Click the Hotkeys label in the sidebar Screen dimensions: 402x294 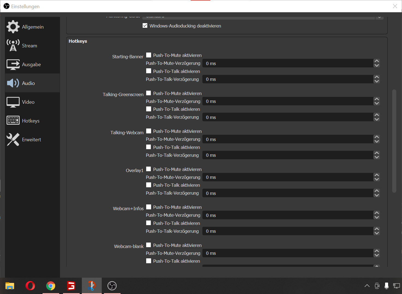pyautogui.click(x=31, y=121)
